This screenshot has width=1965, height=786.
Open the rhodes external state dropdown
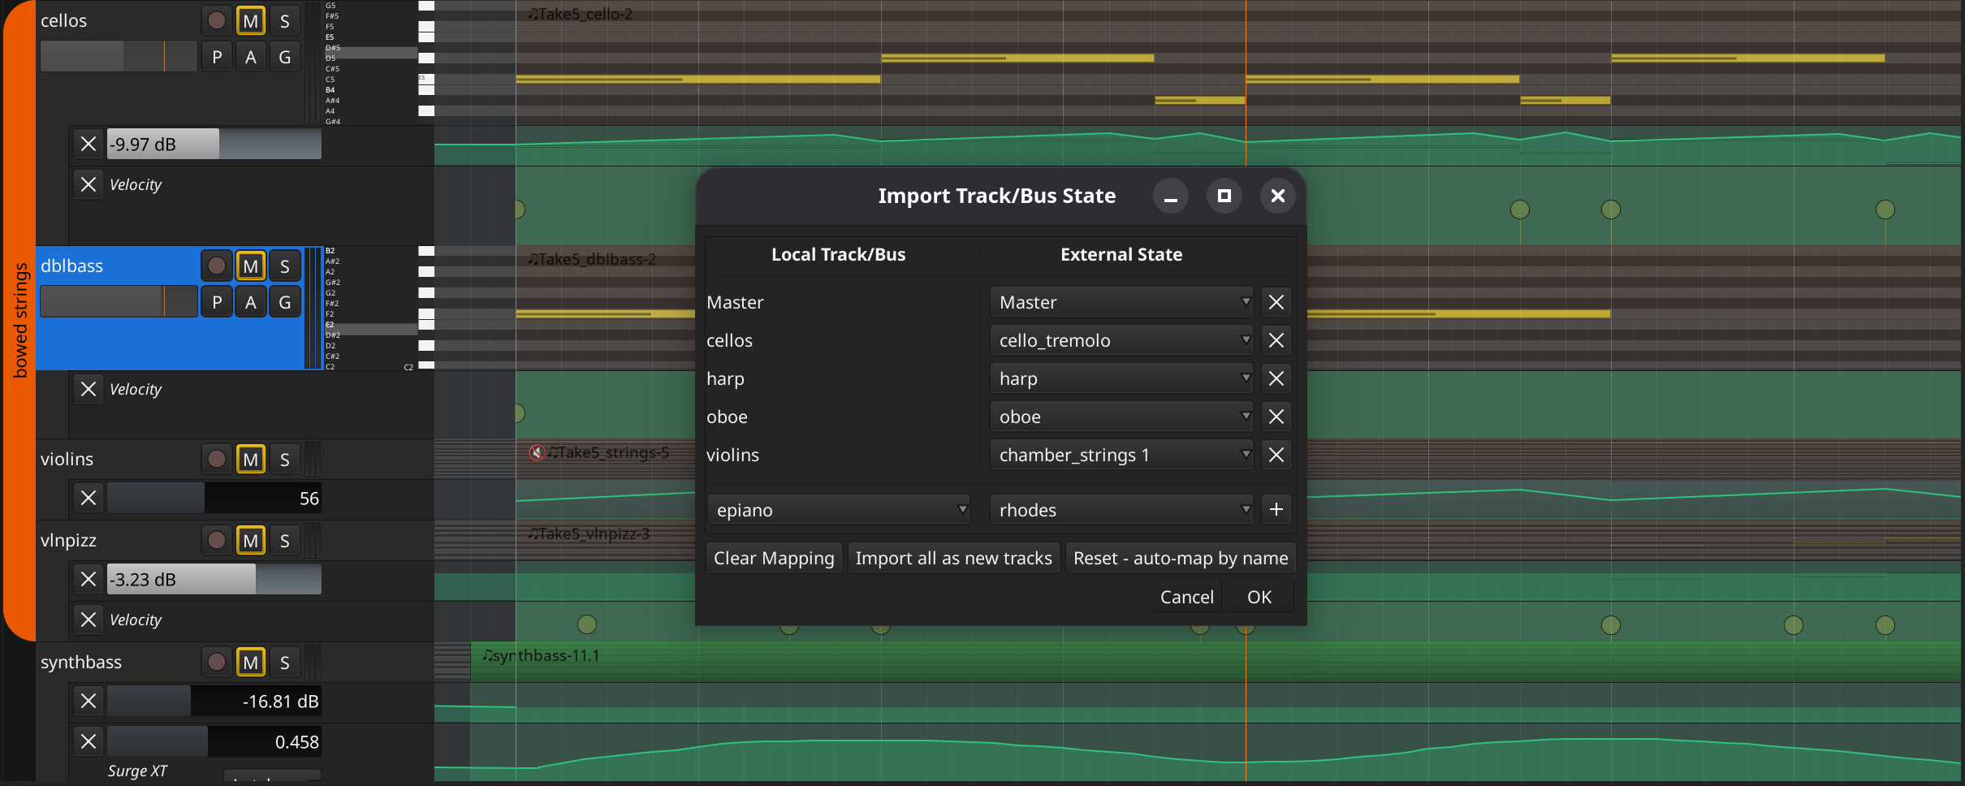[1121, 509]
